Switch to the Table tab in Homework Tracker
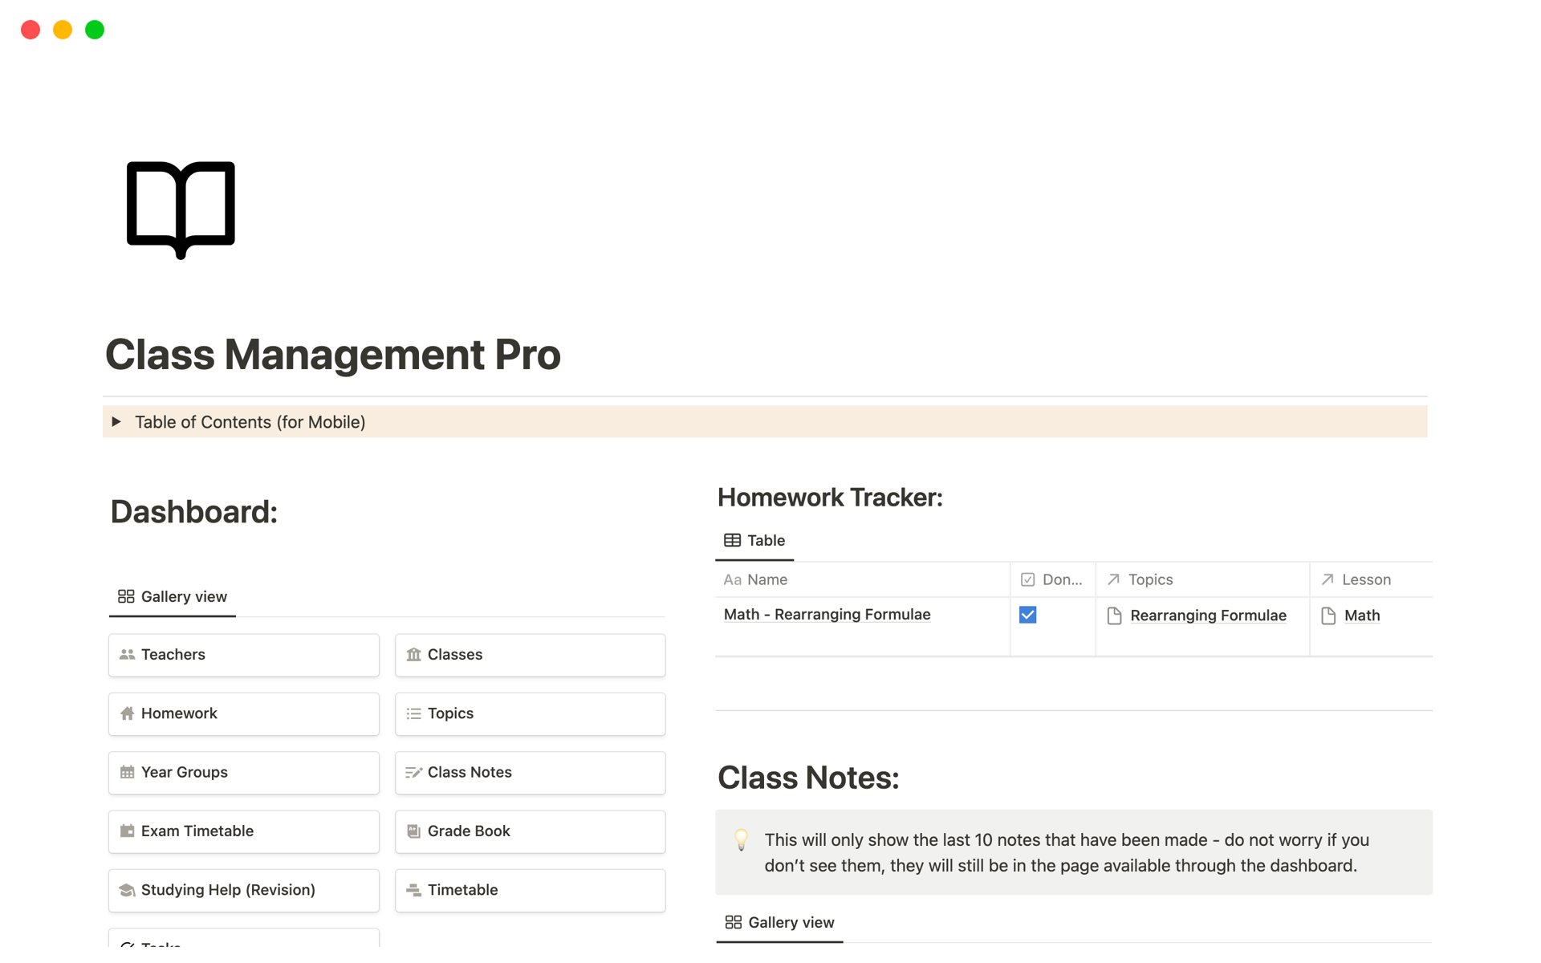Viewport: 1541px width, 963px height. [x=754, y=540]
